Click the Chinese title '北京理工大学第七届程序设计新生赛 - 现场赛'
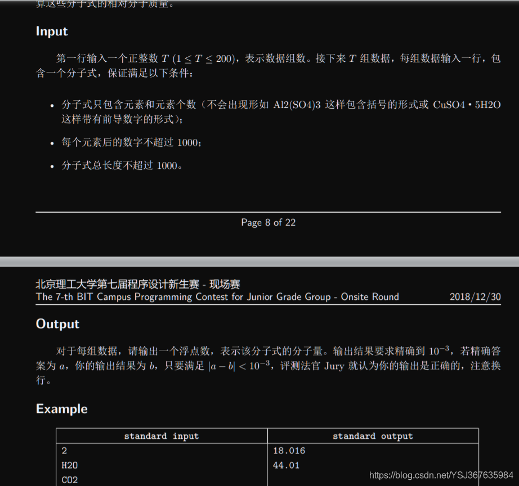The height and width of the screenshot is (486, 519). pyautogui.click(x=138, y=284)
